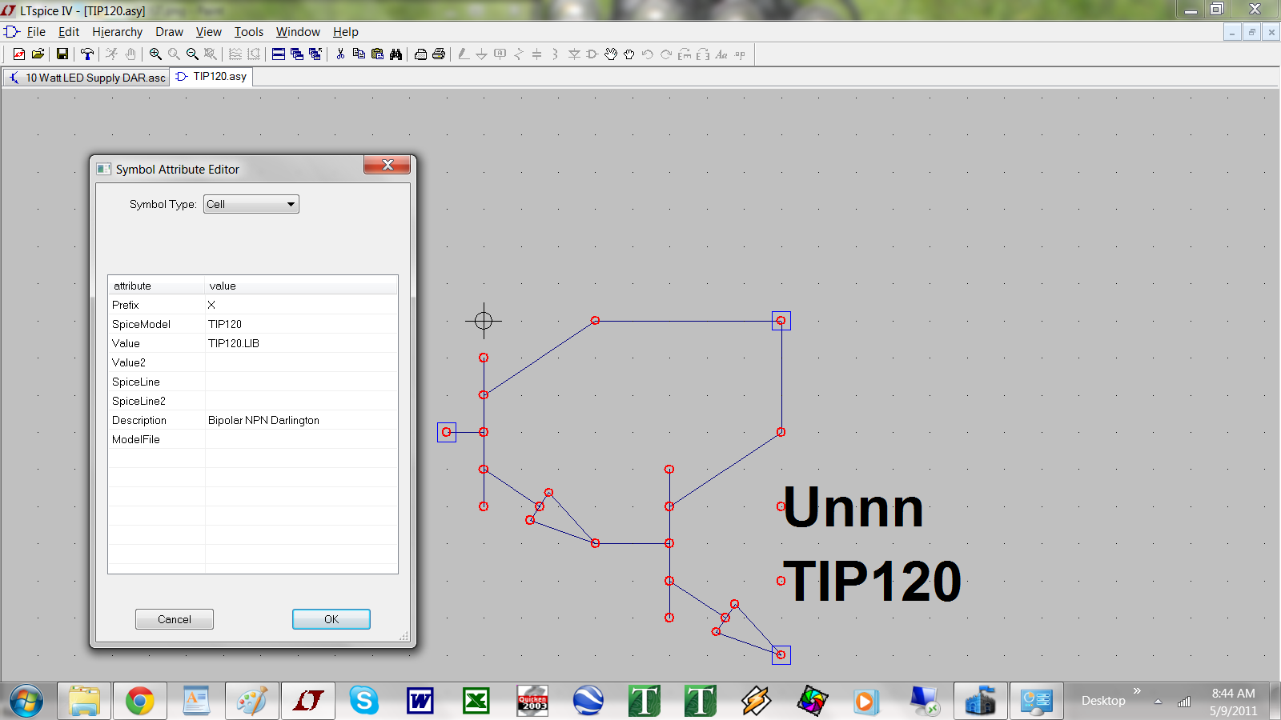Click the 'attribute' column header
Viewport: 1281px width, 720px height.
[x=156, y=286]
